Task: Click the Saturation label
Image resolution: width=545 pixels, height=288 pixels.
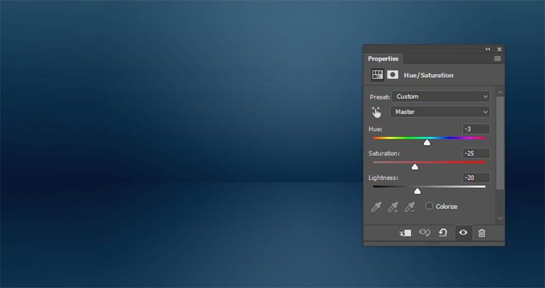Action: click(x=384, y=154)
